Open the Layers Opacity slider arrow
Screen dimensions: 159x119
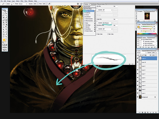pyautogui.click(x=156, y=53)
